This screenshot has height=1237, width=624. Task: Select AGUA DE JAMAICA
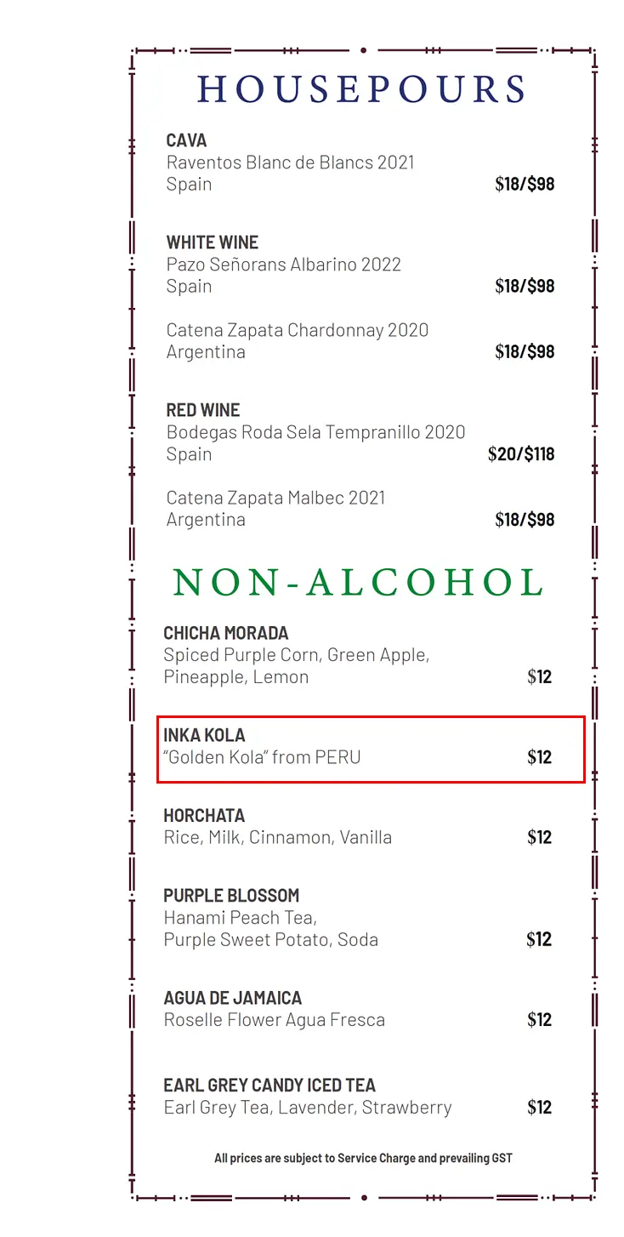click(358, 1008)
